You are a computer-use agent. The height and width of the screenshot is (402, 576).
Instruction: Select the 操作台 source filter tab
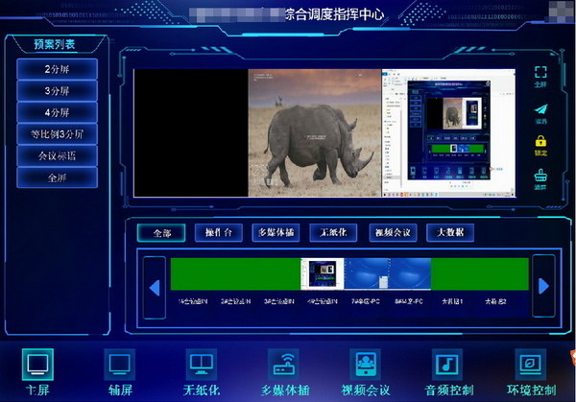coord(218,233)
